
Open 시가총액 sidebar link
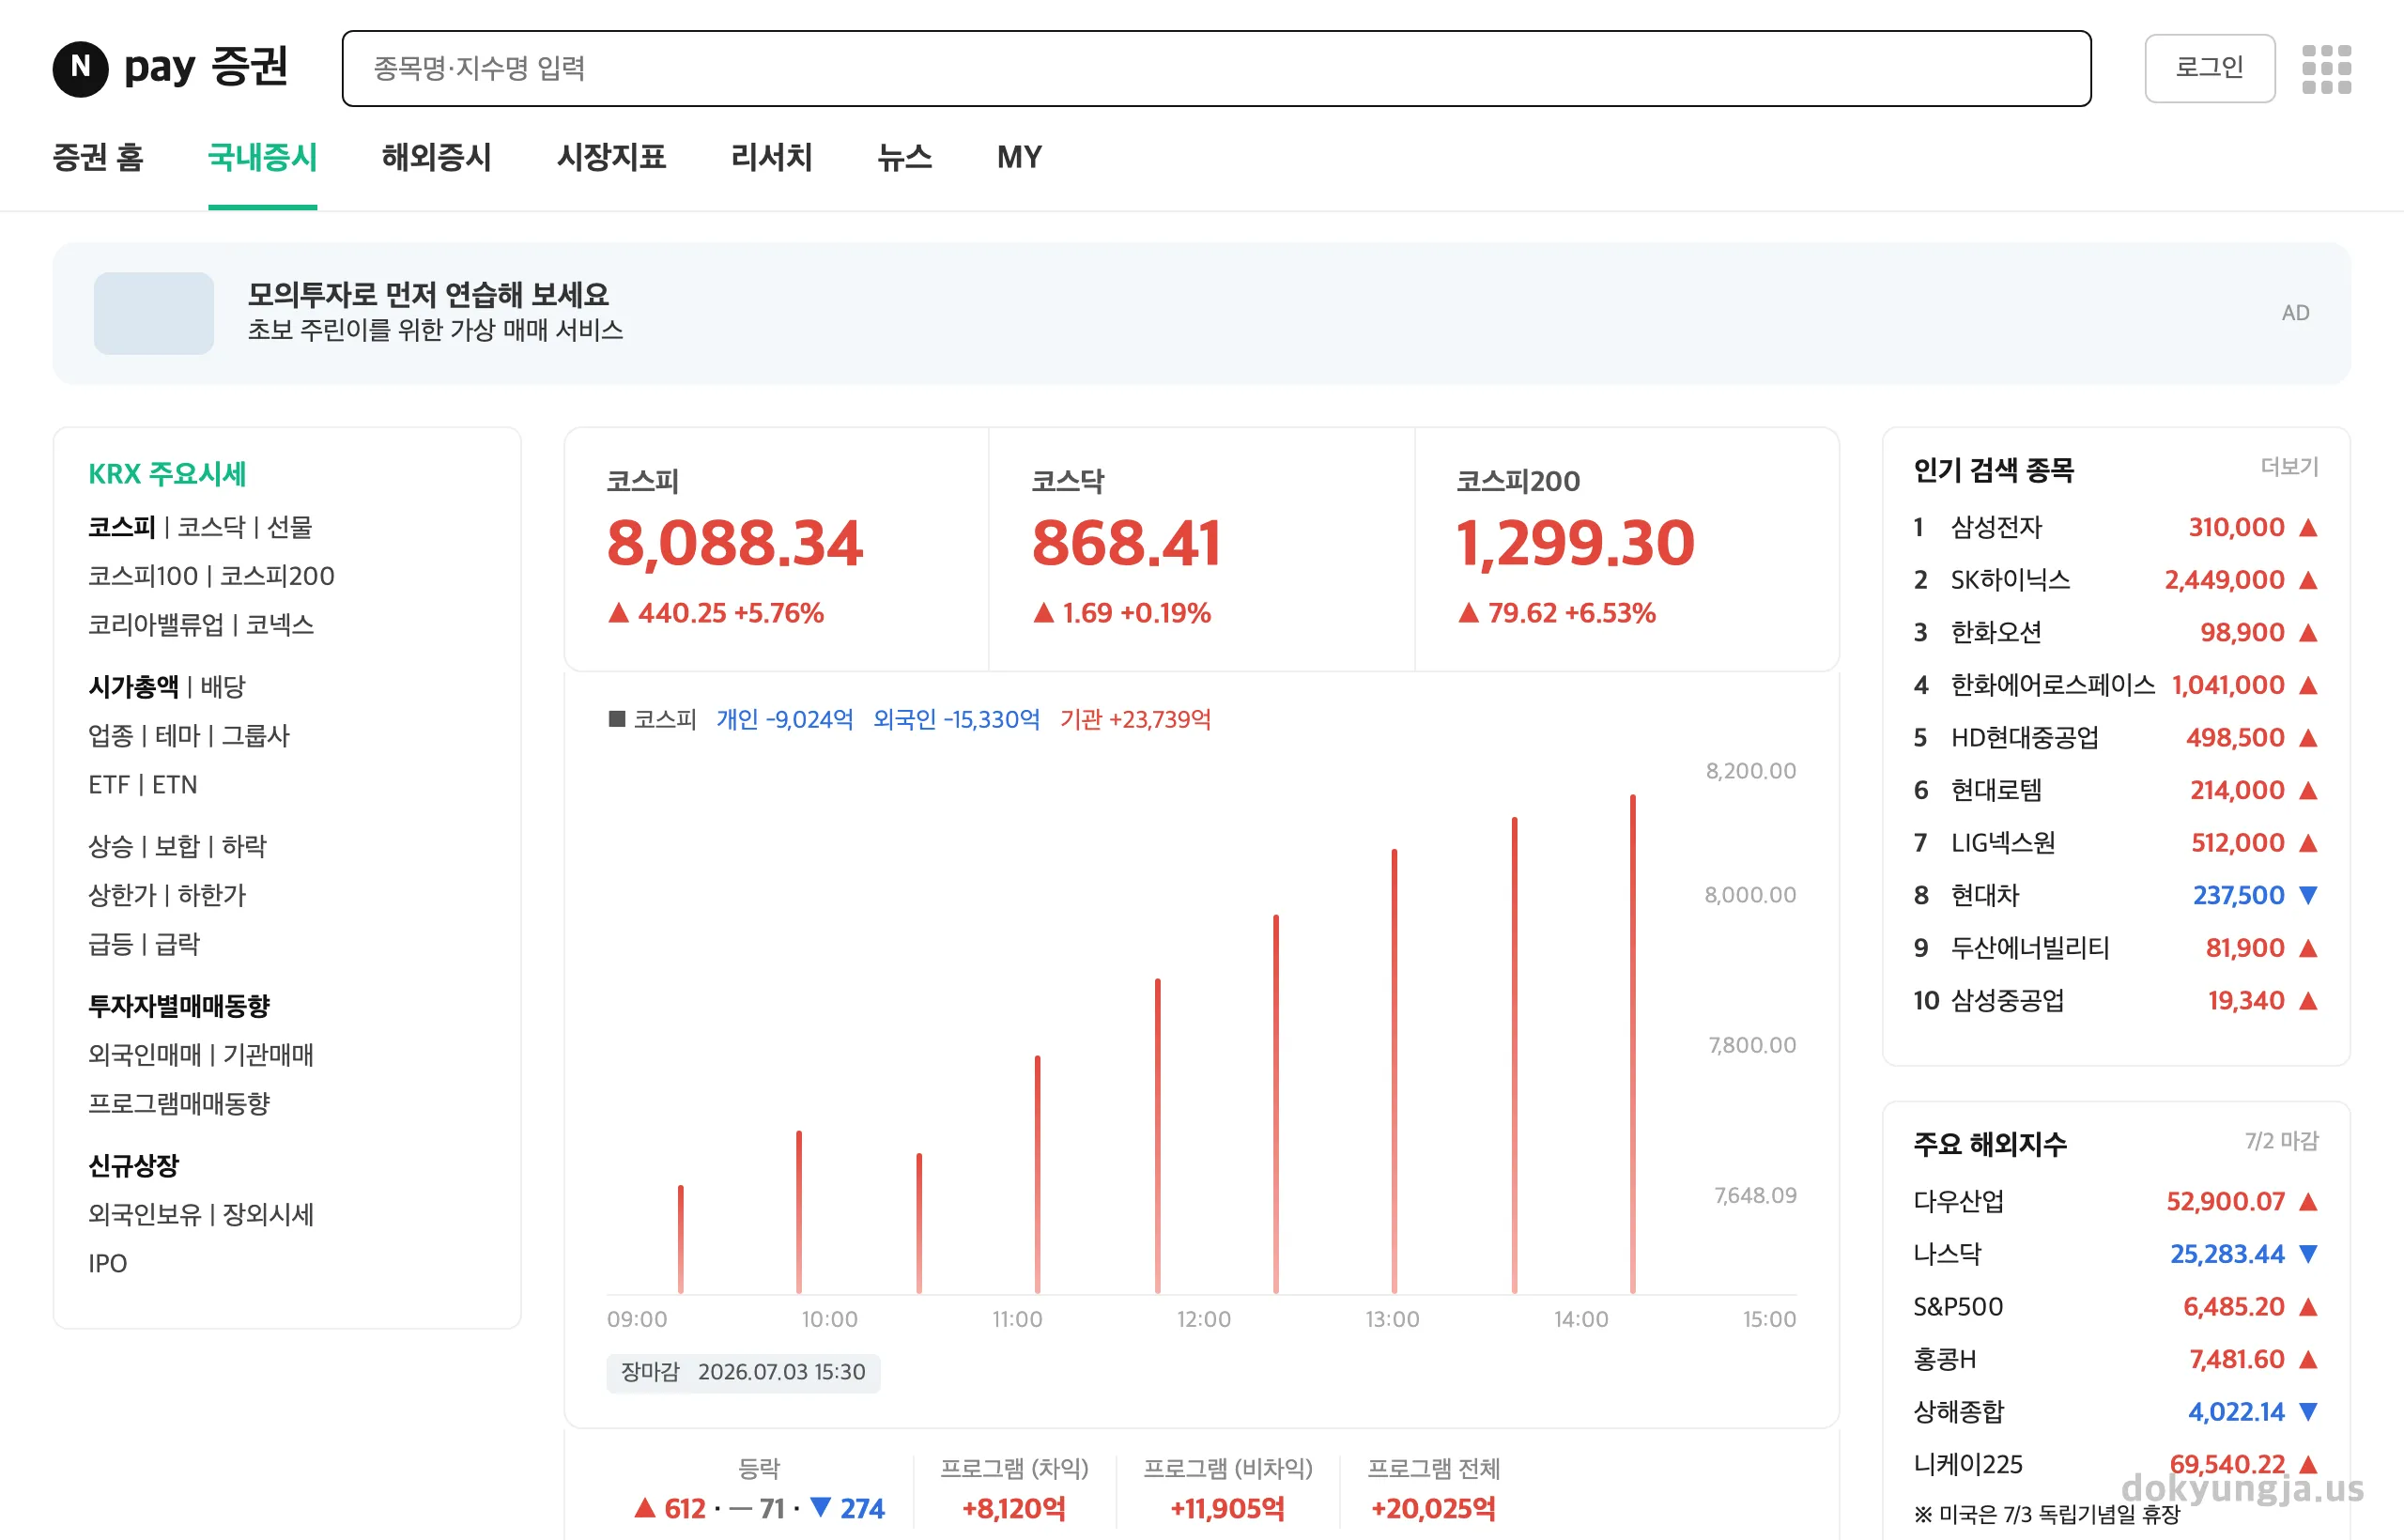click(133, 687)
